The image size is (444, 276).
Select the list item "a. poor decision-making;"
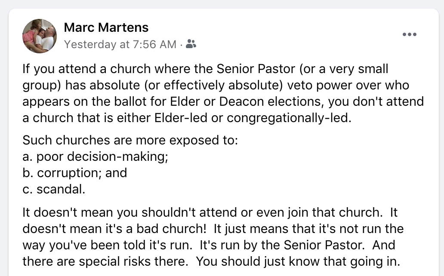tap(95, 156)
